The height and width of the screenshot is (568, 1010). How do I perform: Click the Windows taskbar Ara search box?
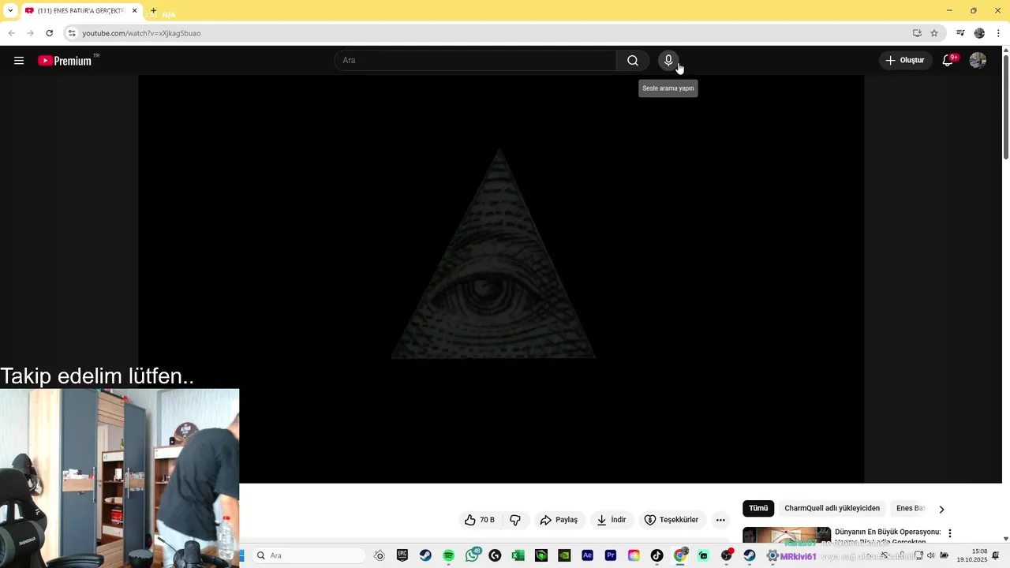(309, 555)
